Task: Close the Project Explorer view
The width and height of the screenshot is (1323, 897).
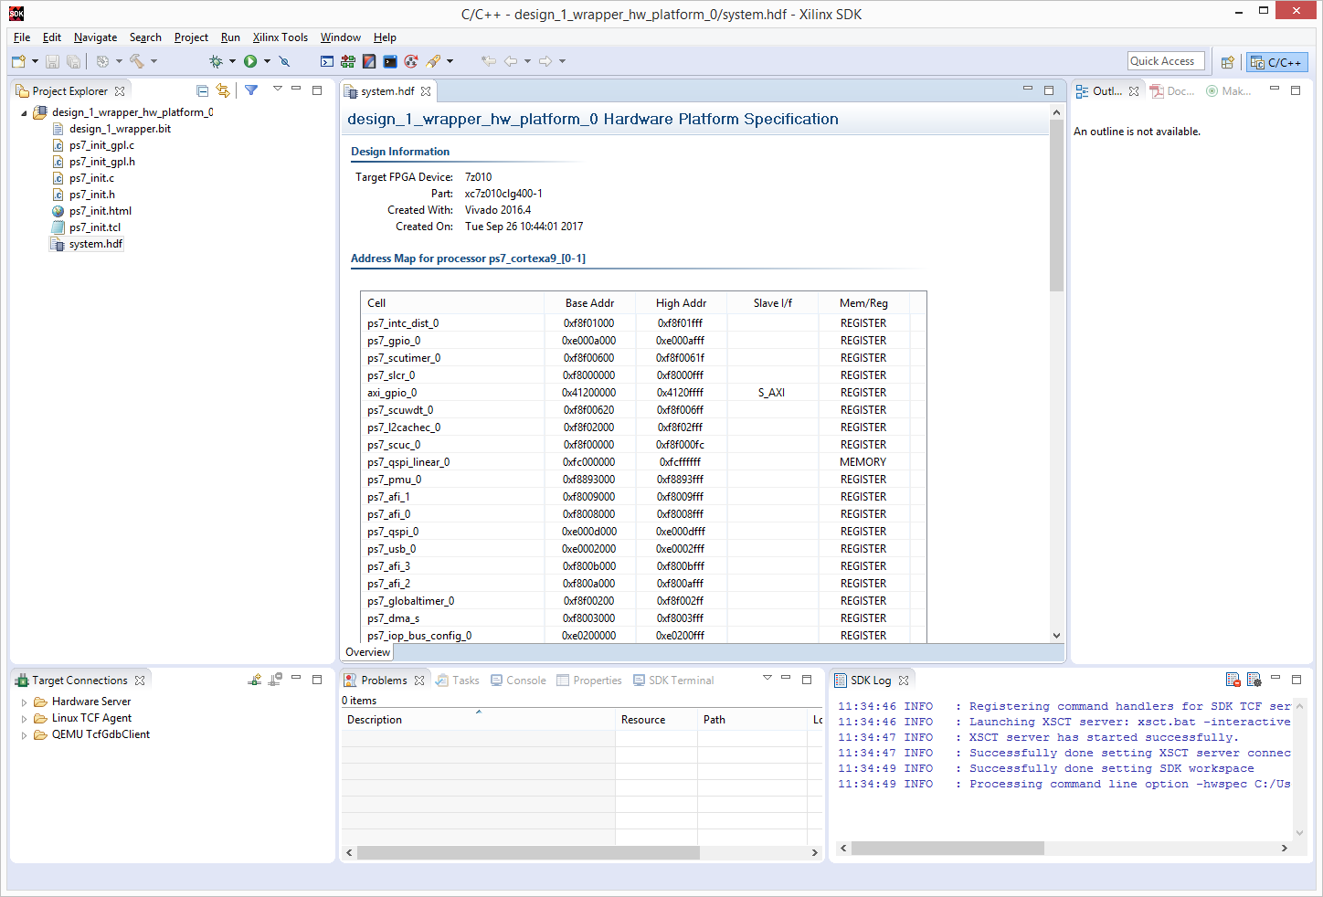Action: (120, 91)
